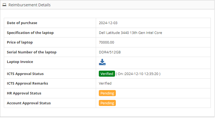Click the Specification of the laptop label
Viewport: 216px width, 118px height.
click(x=30, y=33)
